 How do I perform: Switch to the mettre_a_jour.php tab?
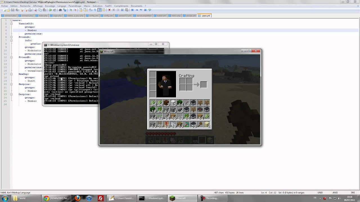point(74,16)
